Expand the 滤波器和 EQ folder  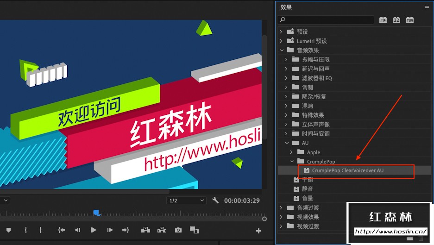pyautogui.click(x=286, y=78)
